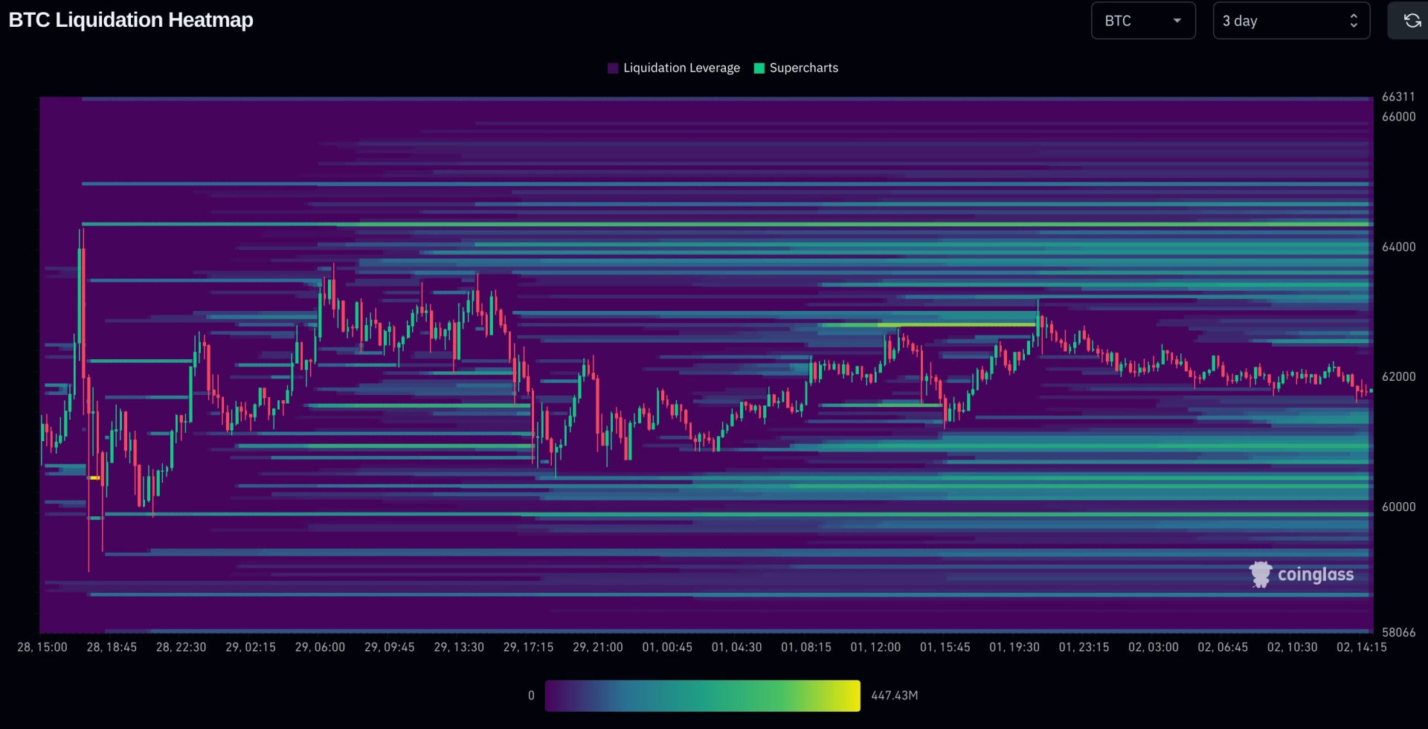Click the BTC Liquidation Heatmap title

(x=131, y=20)
